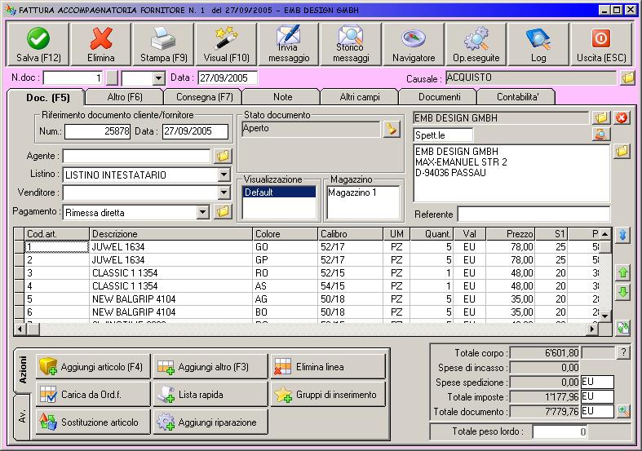The height and width of the screenshot is (451, 642).
Task: Expand the Listino dropdown
Action: pos(224,175)
